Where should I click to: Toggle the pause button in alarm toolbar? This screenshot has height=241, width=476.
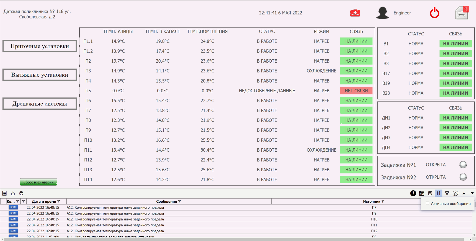pos(439,193)
